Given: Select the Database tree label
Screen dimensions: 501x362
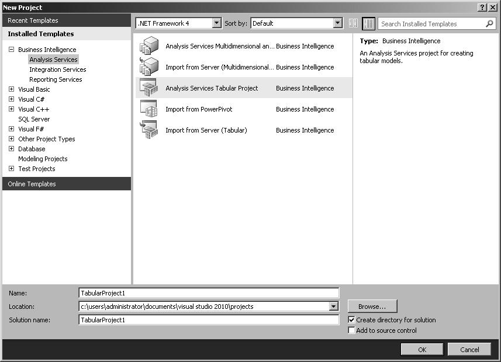Looking at the screenshot, I should click(32, 149).
